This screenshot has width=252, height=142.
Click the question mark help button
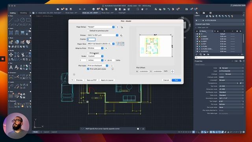[x=72, y=80]
